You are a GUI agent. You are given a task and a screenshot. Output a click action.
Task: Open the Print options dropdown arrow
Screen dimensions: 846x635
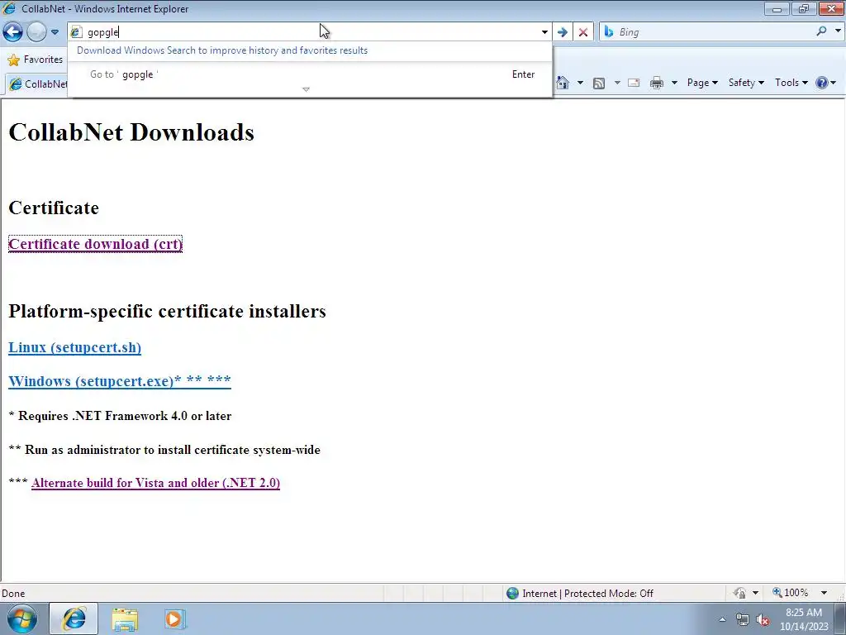(x=674, y=83)
